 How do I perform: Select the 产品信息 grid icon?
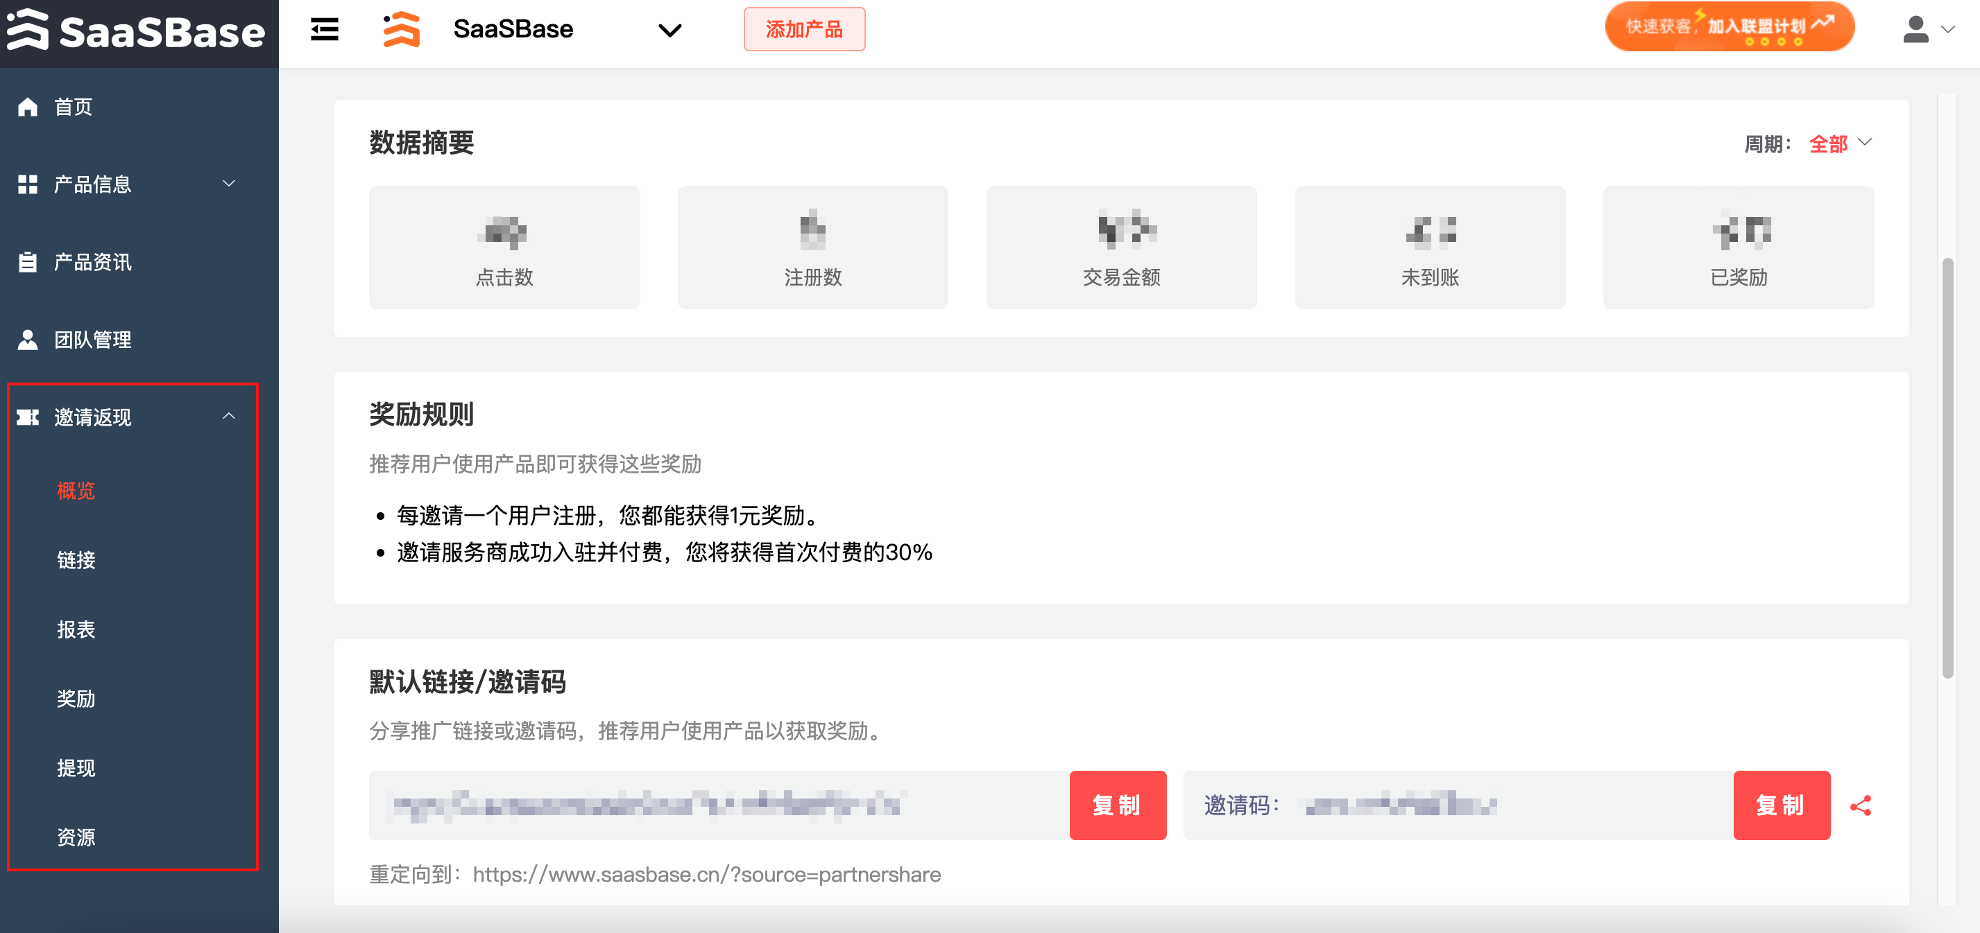click(28, 184)
